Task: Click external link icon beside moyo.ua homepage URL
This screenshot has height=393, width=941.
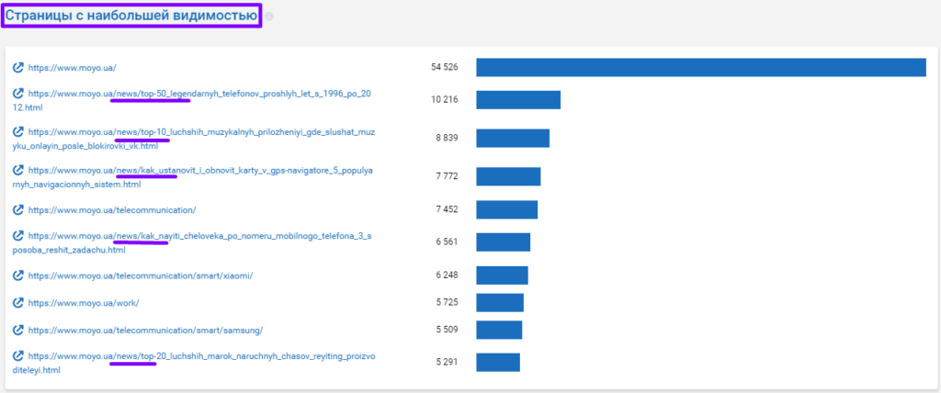Action: (17, 67)
